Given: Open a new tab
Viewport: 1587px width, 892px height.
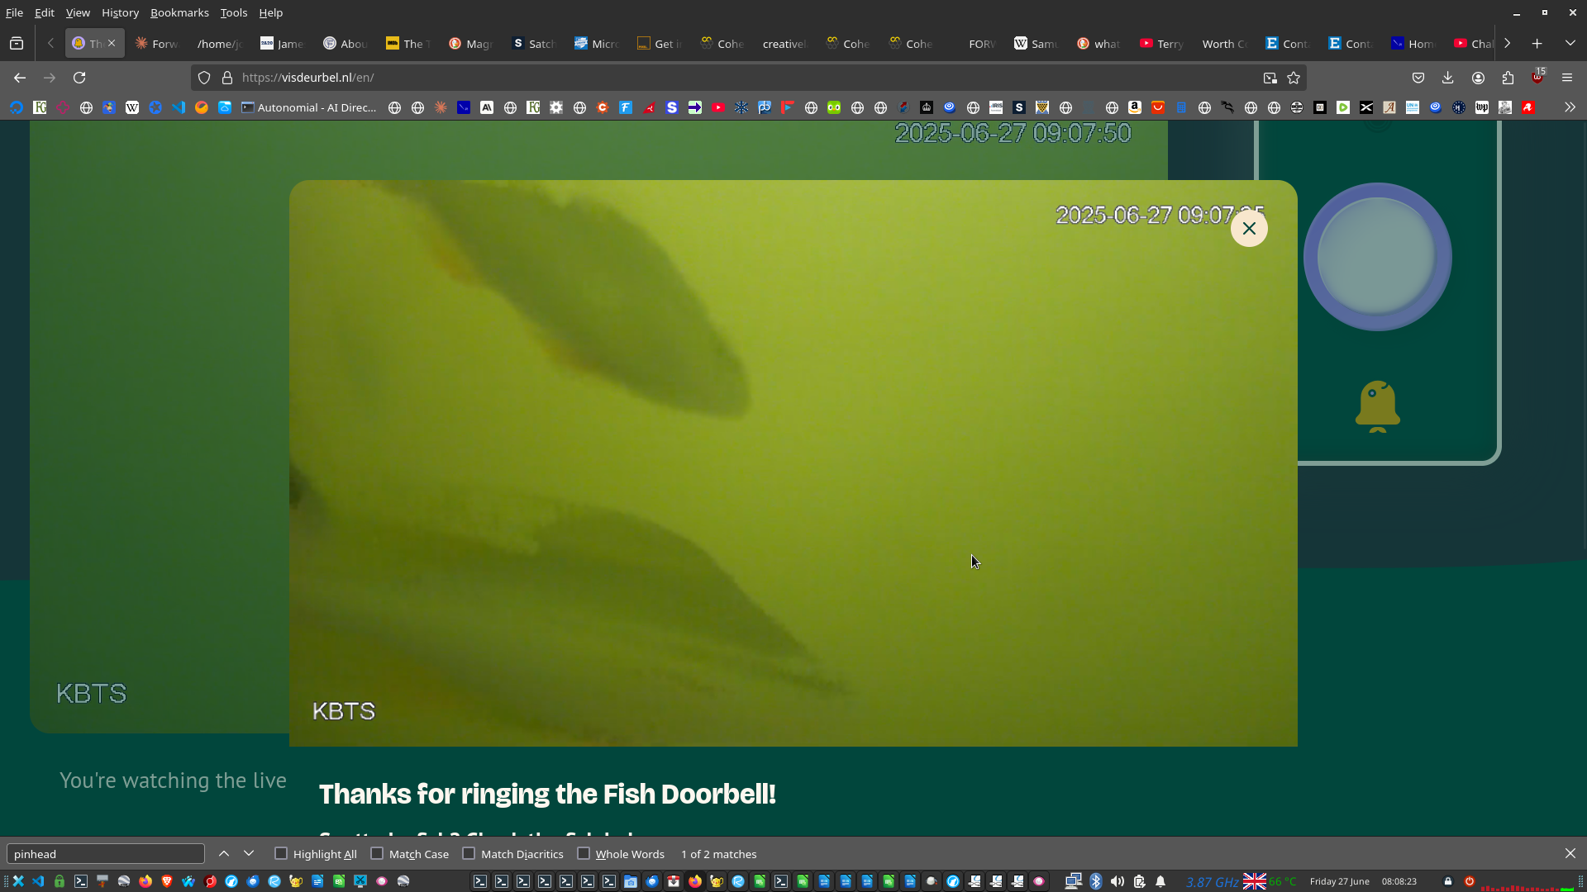Looking at the screenshot, I should (1537, 44).
